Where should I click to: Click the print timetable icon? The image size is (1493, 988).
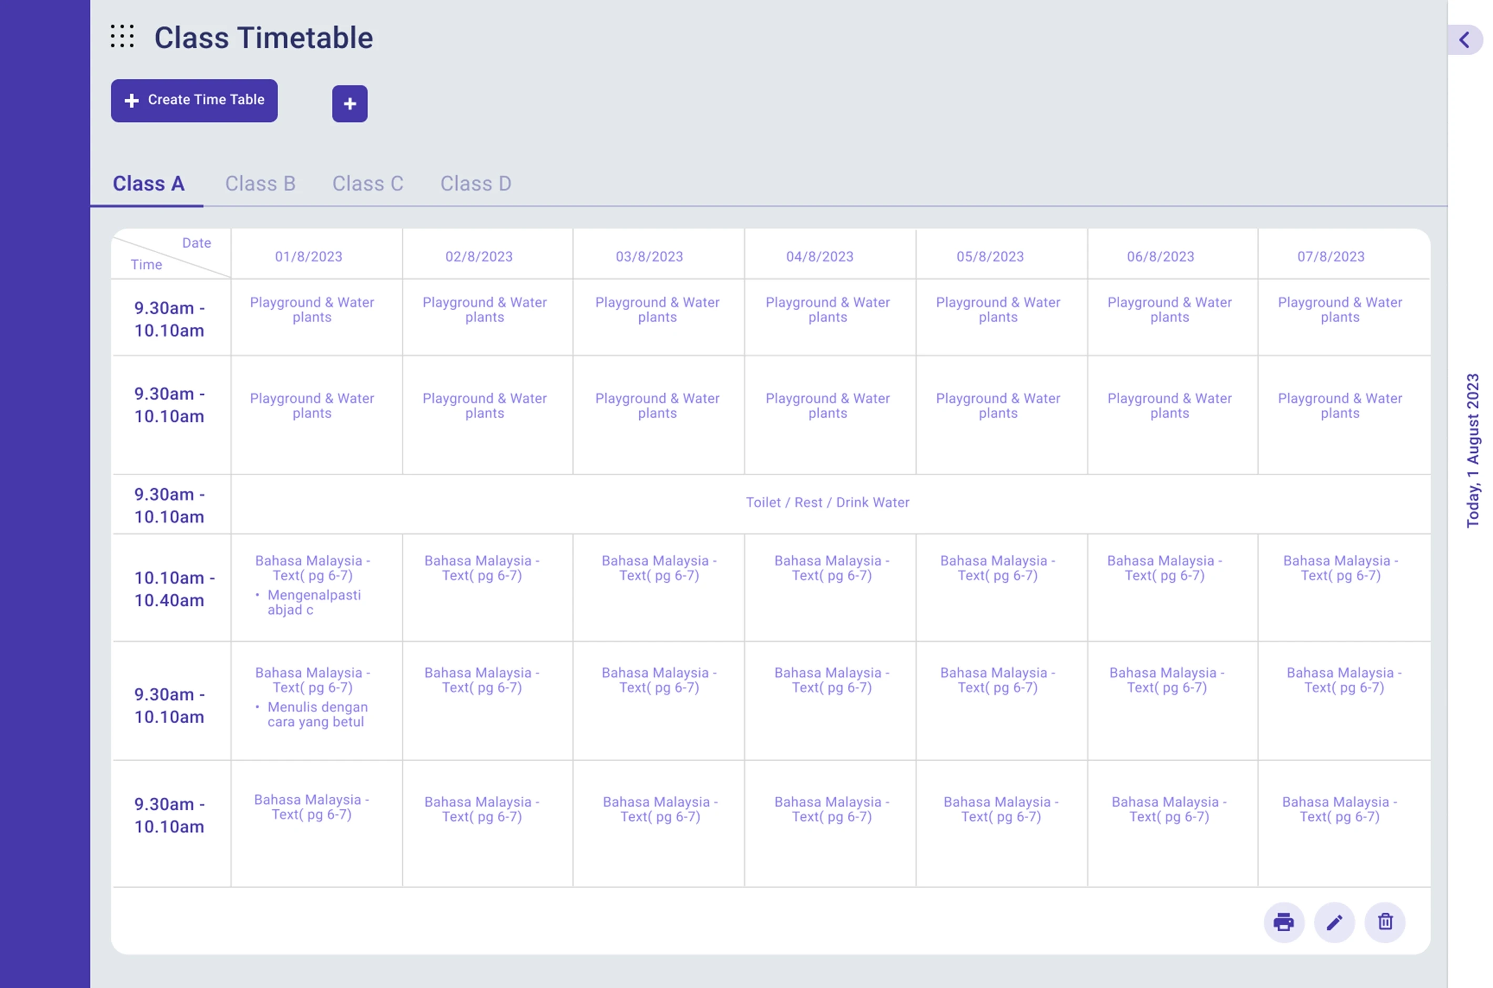pos(1283,922)
